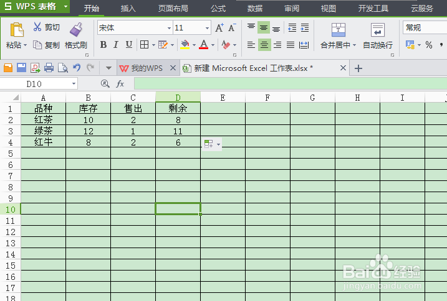447x301 pixels.
Task: Open the 公式 ribbon tab
Action: pyautogui.click(x=218, y=8)
